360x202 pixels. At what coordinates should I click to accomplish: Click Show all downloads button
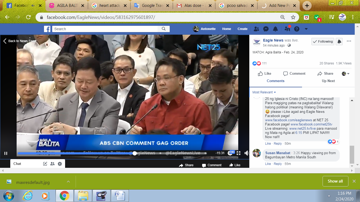[335, 181]
